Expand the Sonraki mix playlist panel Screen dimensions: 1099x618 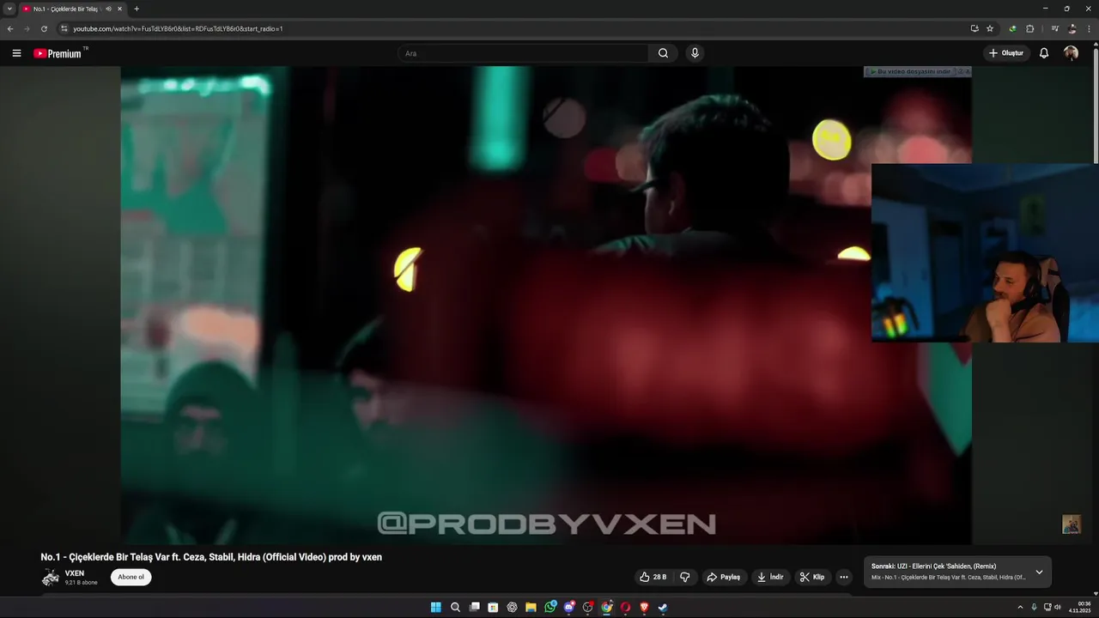pyautogui.click(x=1039, y=572)
